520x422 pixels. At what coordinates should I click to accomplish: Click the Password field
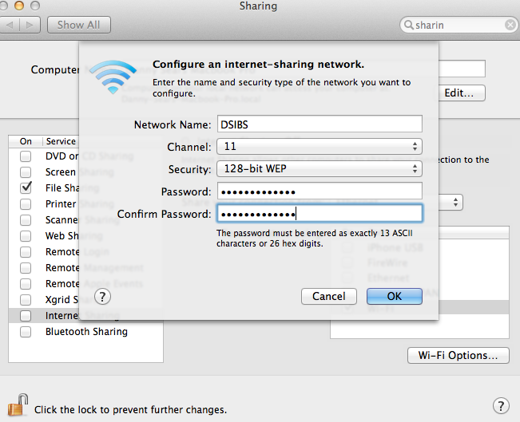320,191
